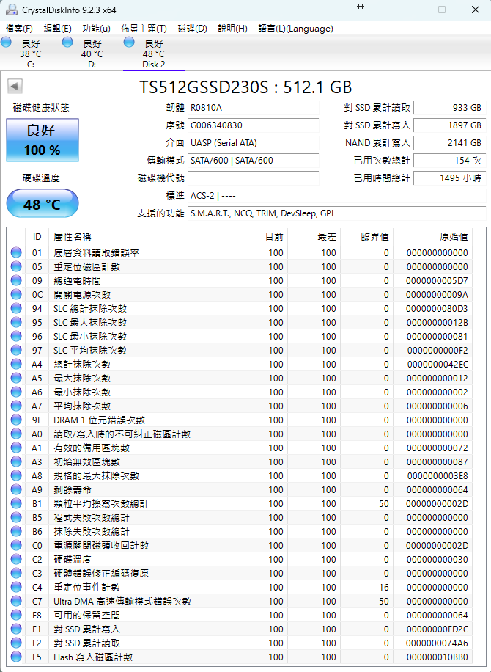Click raw value 0000000074A6 in F2 row
The height and width of the screenshot is (672, 491).
[437, 643]
